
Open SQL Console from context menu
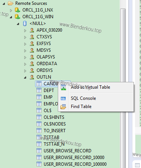(96, 98)
